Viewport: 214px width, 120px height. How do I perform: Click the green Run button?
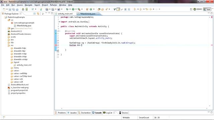73,9
